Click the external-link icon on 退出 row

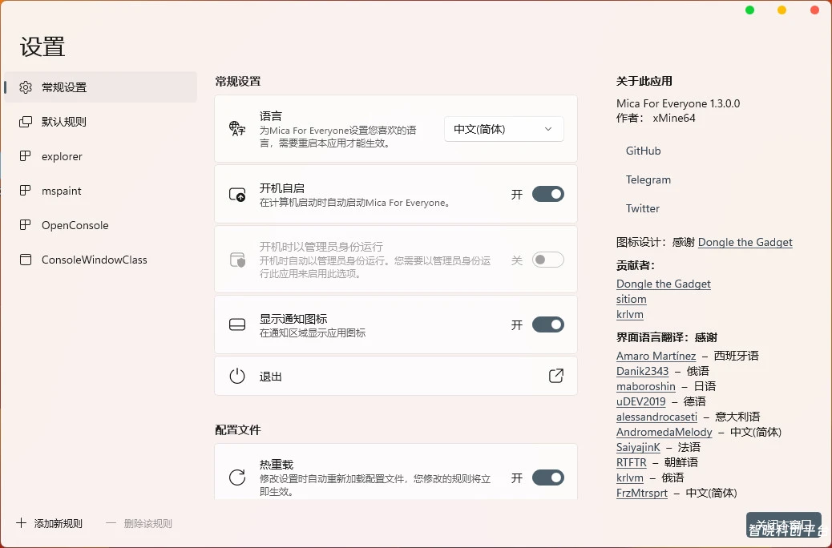[x=555, y=376]
